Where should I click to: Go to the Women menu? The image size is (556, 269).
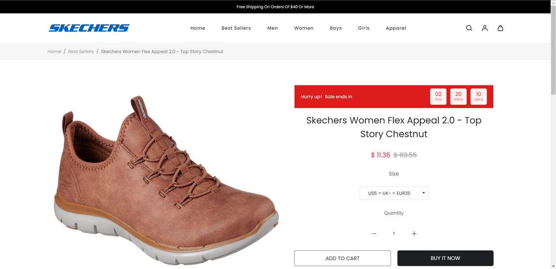[x=304, y=28]
